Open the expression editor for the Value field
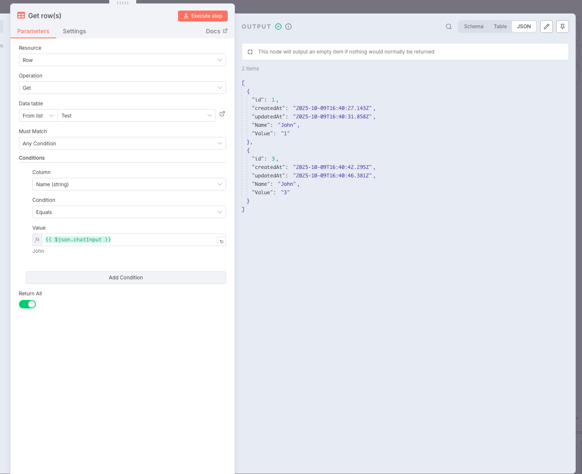The height and width of the screenshot is (474, 582). pos(221,241)
